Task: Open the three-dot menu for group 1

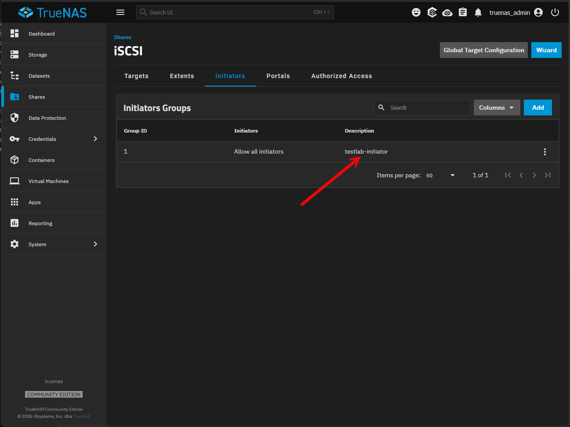Action: pyautogui.click(x=545, y=152)
